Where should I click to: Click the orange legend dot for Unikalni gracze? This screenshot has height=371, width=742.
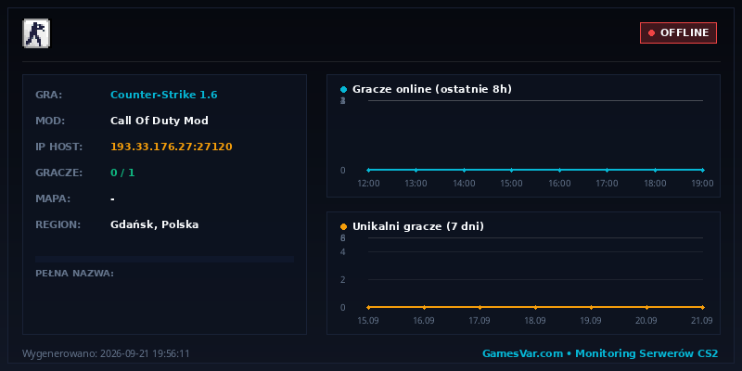coord(343,226)
